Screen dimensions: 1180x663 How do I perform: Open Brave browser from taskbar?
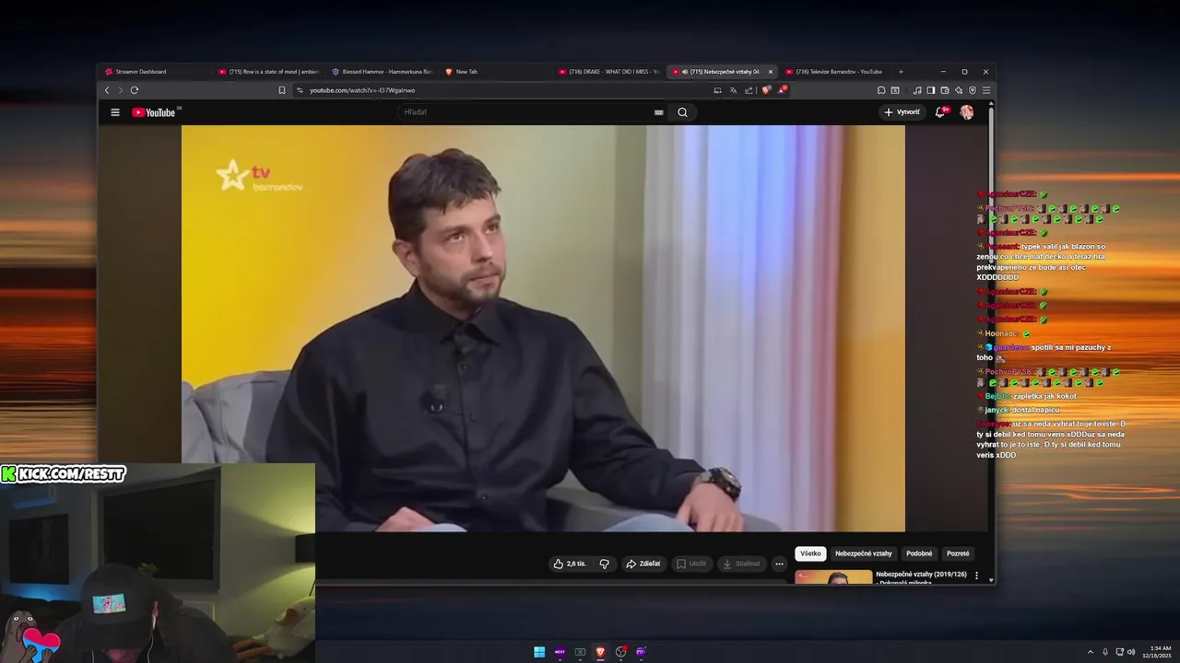pyautogui.click(x=600, y=652)
